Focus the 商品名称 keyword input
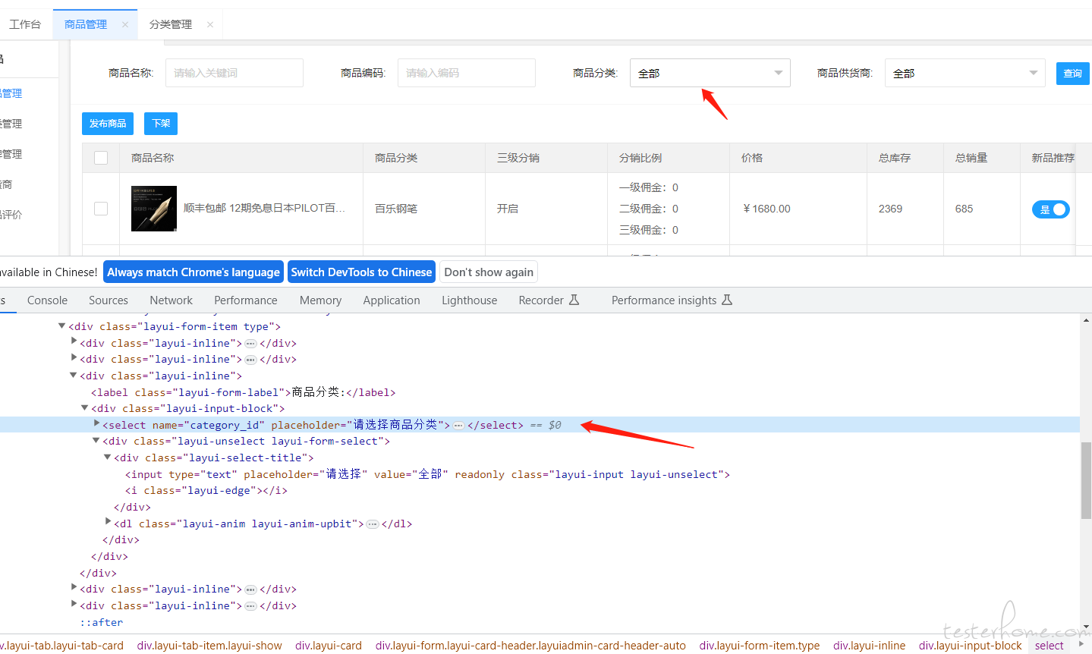Screen dimensions: 1092x654 click(234, 73)
